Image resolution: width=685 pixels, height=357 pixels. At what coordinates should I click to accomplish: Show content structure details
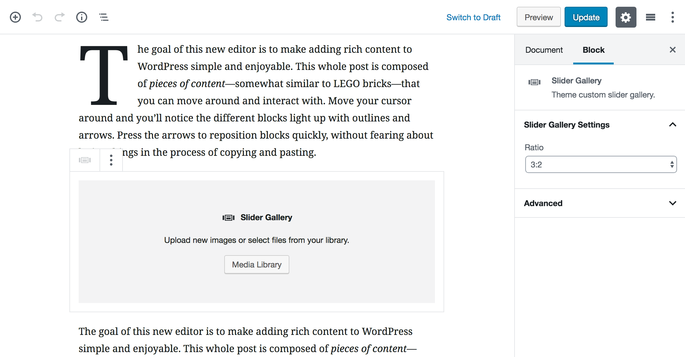click(x=81, y=17)
